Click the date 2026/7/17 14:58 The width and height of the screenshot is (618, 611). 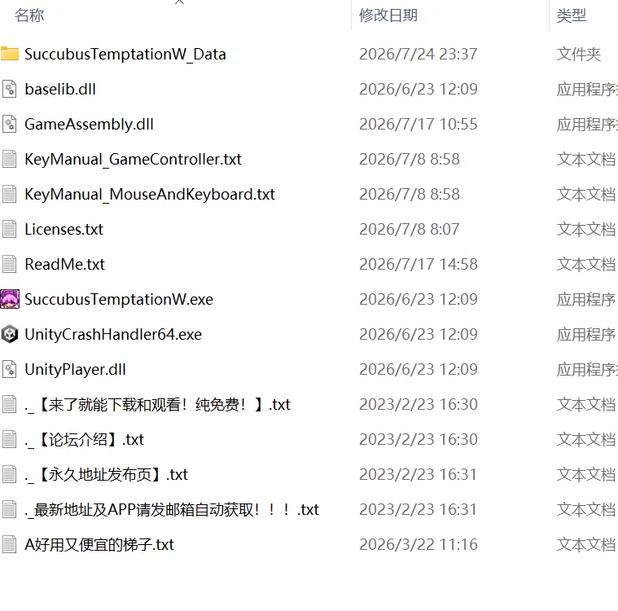pos(419,264)
